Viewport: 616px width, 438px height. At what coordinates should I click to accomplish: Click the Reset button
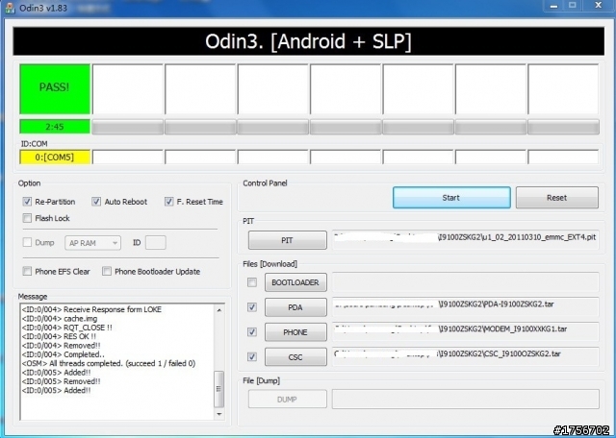557,198
